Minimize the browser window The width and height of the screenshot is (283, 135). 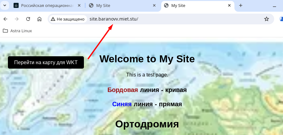click(274, 6)
